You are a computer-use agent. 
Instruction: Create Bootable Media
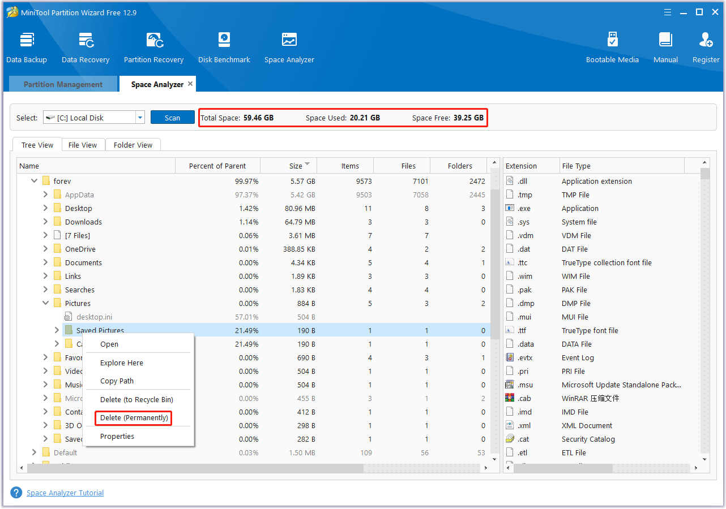coord(612,48)
